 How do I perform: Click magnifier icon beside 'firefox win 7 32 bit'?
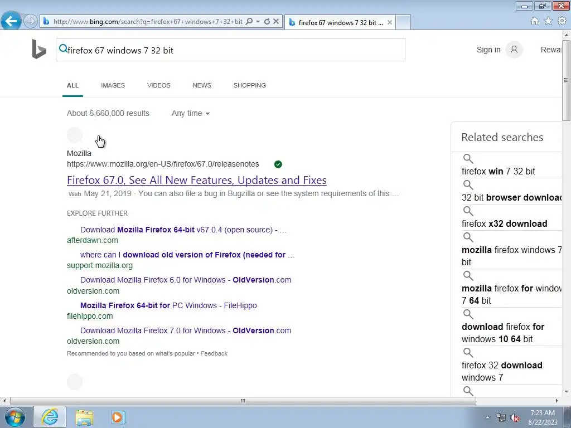point(468,159)
